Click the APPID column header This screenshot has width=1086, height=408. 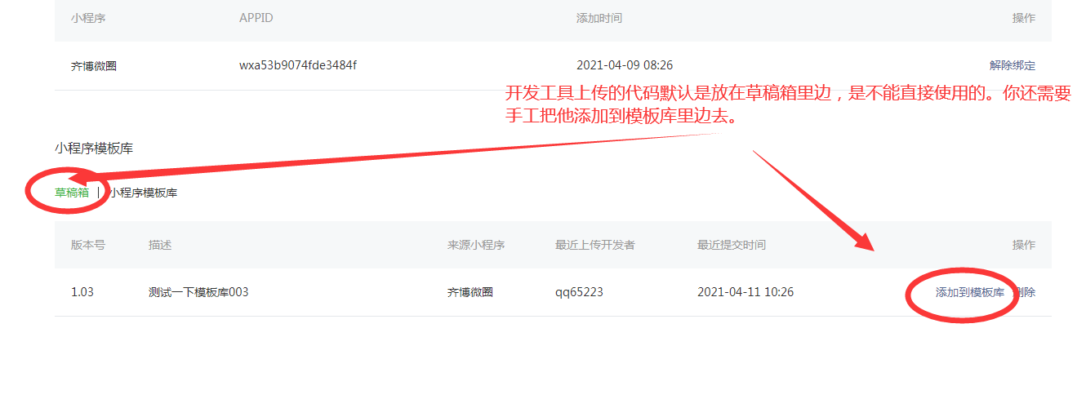pos(256,18)
